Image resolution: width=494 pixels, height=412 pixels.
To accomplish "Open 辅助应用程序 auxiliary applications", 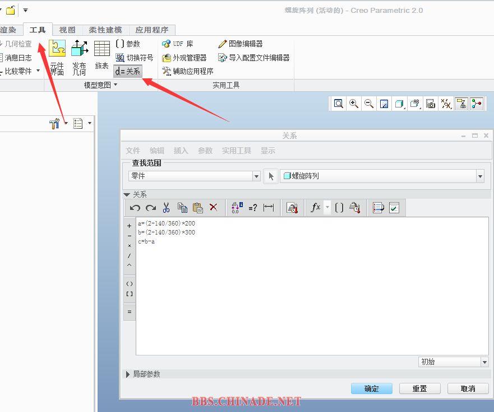I will click(x=188, y=72).
